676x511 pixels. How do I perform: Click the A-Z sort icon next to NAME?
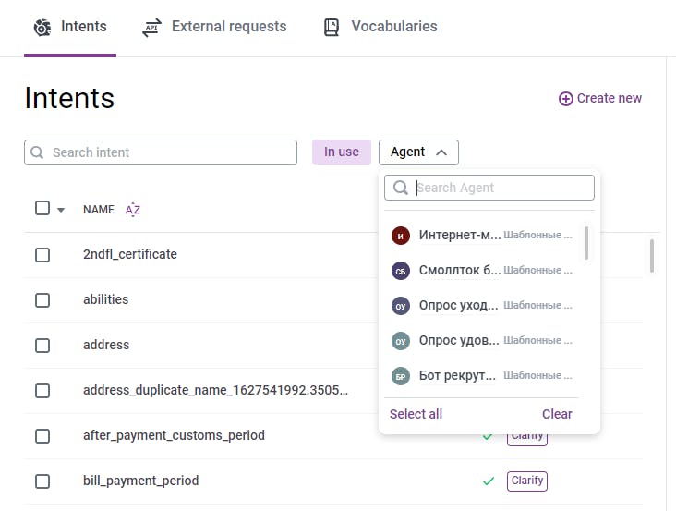[133, 210]
